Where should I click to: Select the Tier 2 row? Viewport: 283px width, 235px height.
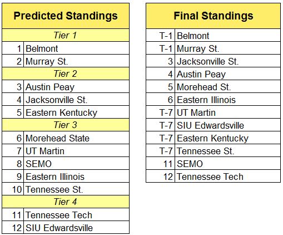click(66, 74)
